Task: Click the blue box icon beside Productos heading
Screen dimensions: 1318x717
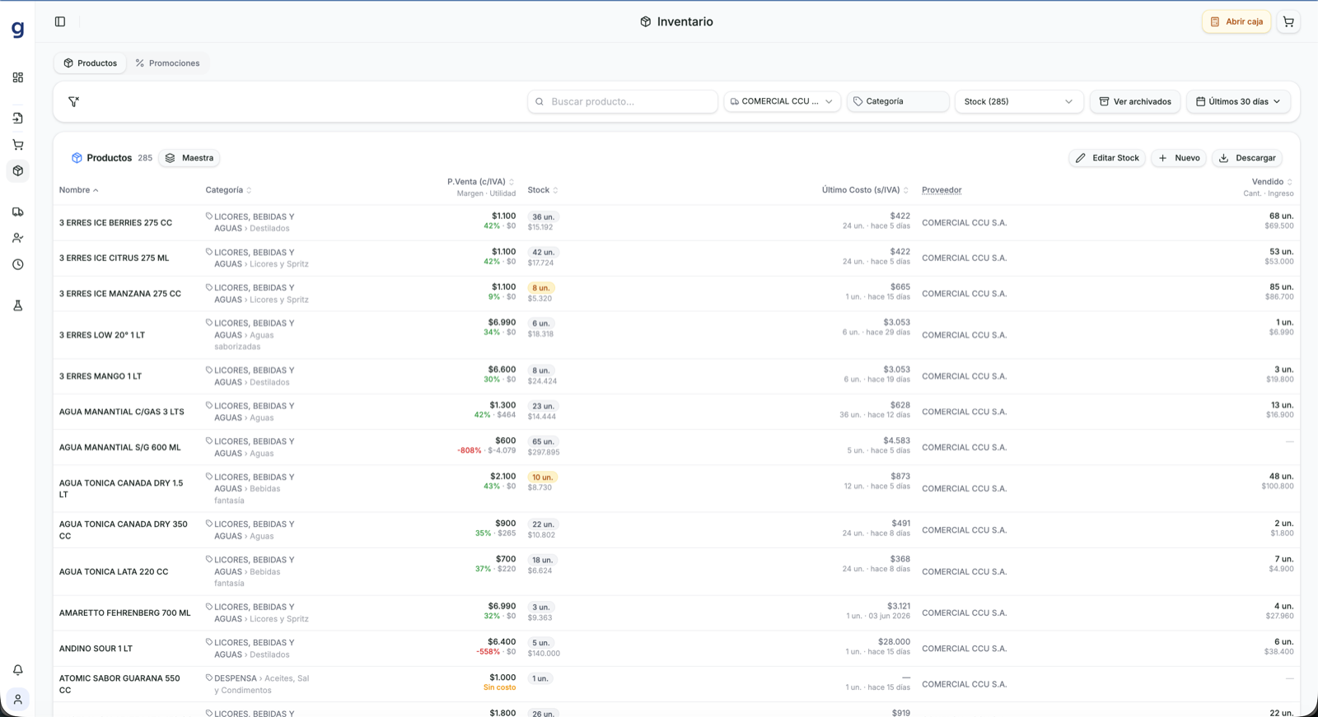Action: 77,157
